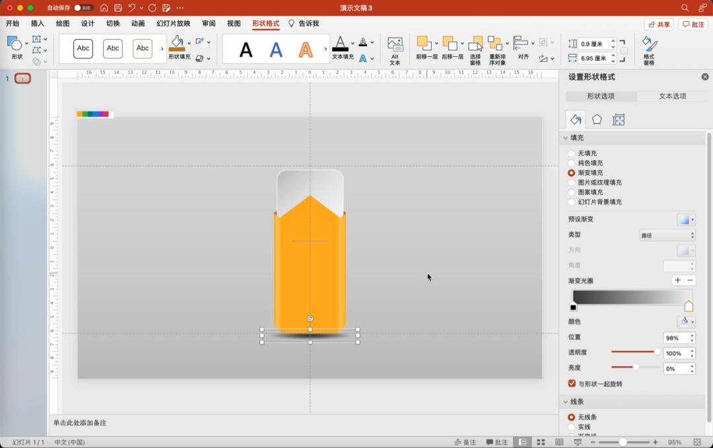Uncheck 与形状一起旋转 checkbox
713x448 pixels.
click(572, 383)
